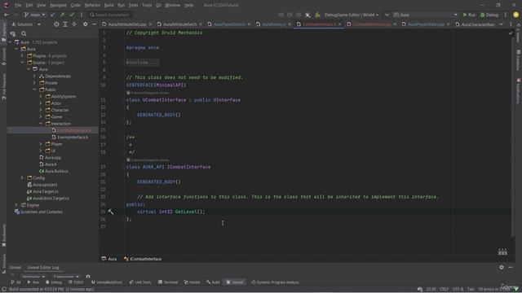Expand the Private folder

(x=34, y=83)
